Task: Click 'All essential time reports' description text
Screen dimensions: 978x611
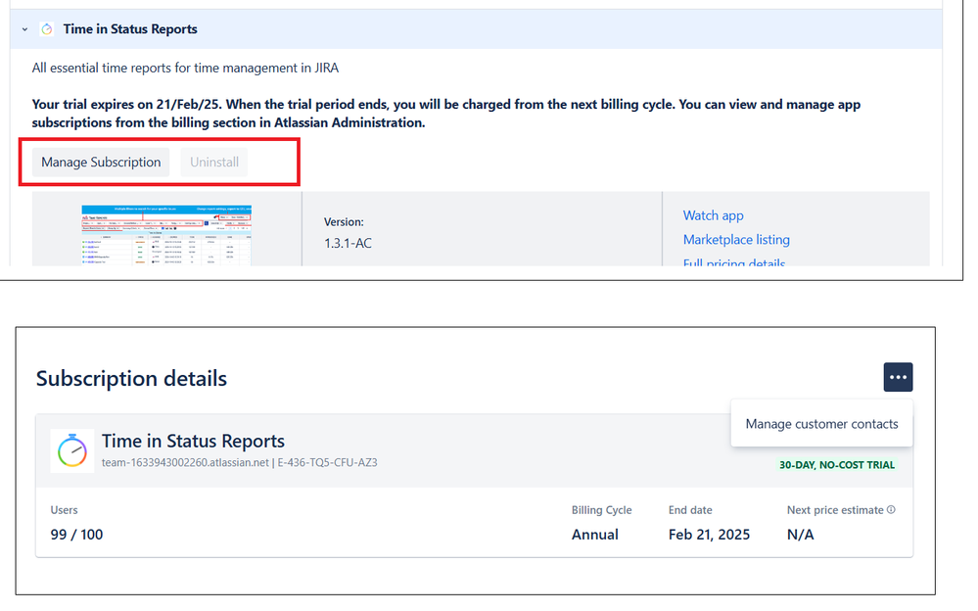Action: (185, 68)
